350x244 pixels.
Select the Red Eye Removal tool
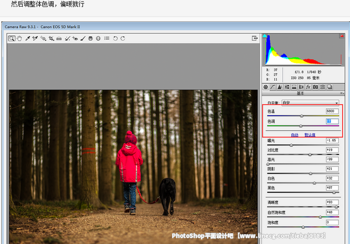75,39
